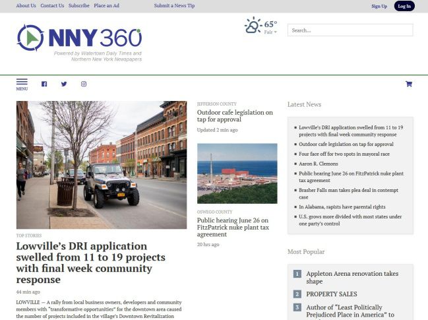Screen dimensions: 428x320
Task: Click the '20 hrs ago' timestamp
Action: click(208, 244)
